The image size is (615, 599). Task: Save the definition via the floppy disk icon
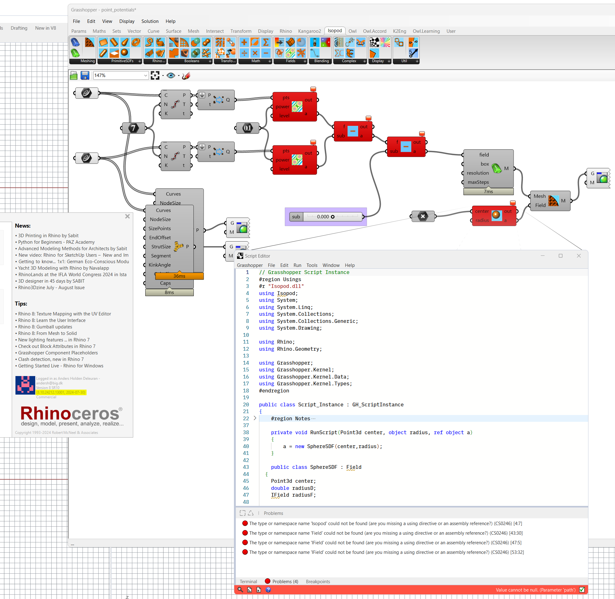pos(85,75)
